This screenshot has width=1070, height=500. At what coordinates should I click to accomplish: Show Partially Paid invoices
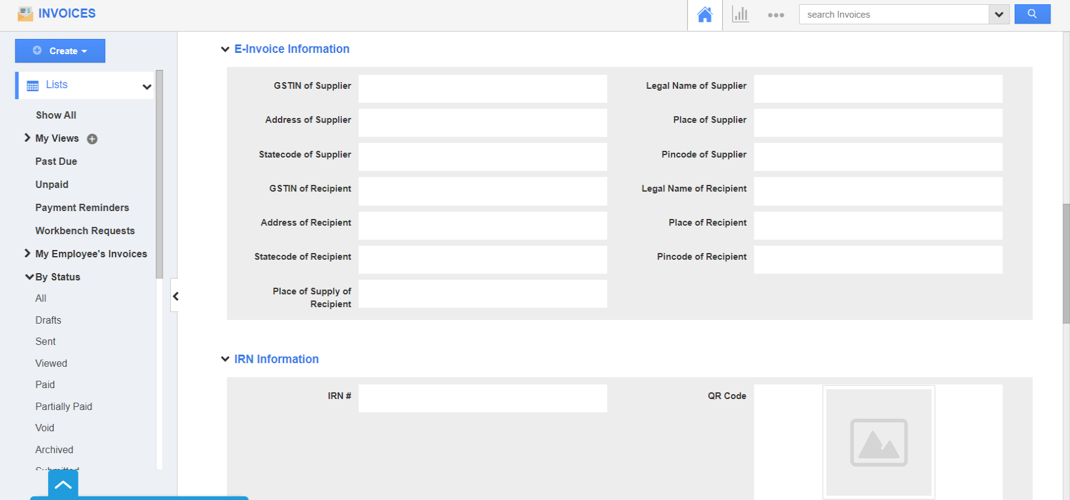pos(64,406)
